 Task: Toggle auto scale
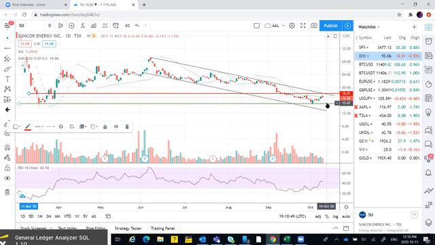[346, 216]
